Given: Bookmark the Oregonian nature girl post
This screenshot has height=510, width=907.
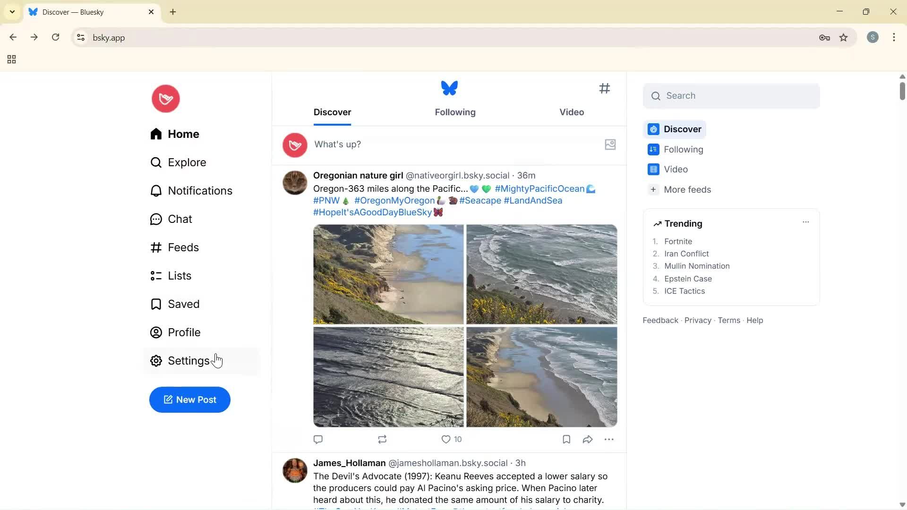Looking at the screenshot, I should click(x=565, y=439).
